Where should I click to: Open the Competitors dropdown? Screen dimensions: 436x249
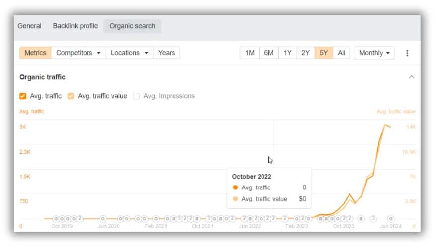79,53
